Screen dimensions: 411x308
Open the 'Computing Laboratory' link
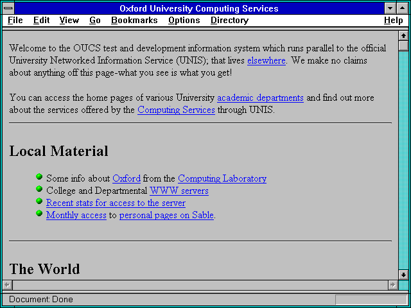click(222, 178)
